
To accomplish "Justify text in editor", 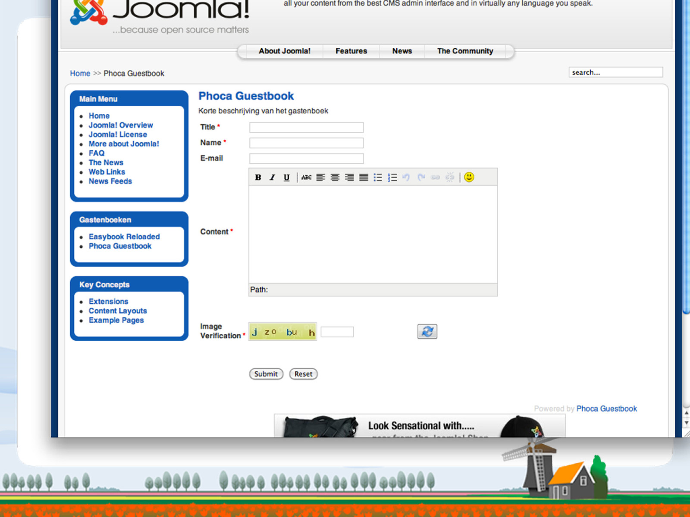I will click(364, 177).
